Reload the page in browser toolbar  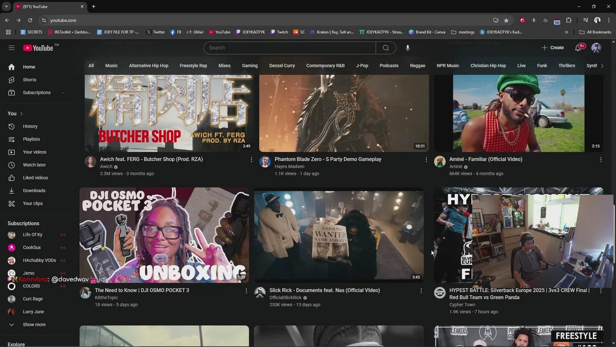point(30,20)
